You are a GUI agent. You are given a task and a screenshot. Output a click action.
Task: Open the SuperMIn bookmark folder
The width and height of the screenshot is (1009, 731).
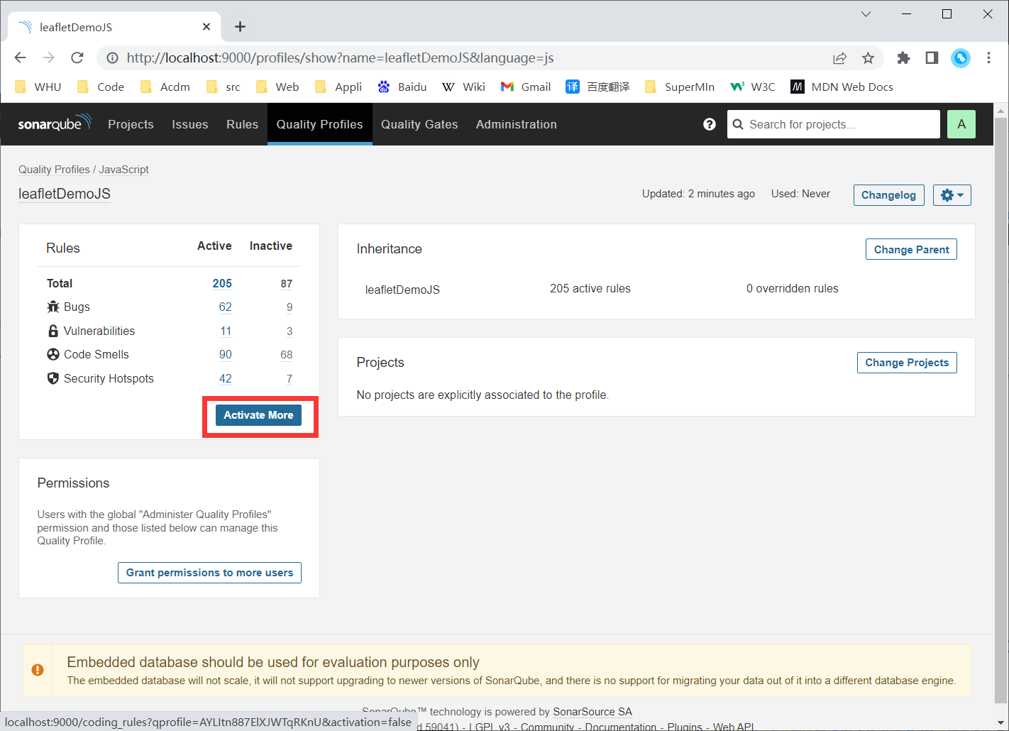pos(680,87)
